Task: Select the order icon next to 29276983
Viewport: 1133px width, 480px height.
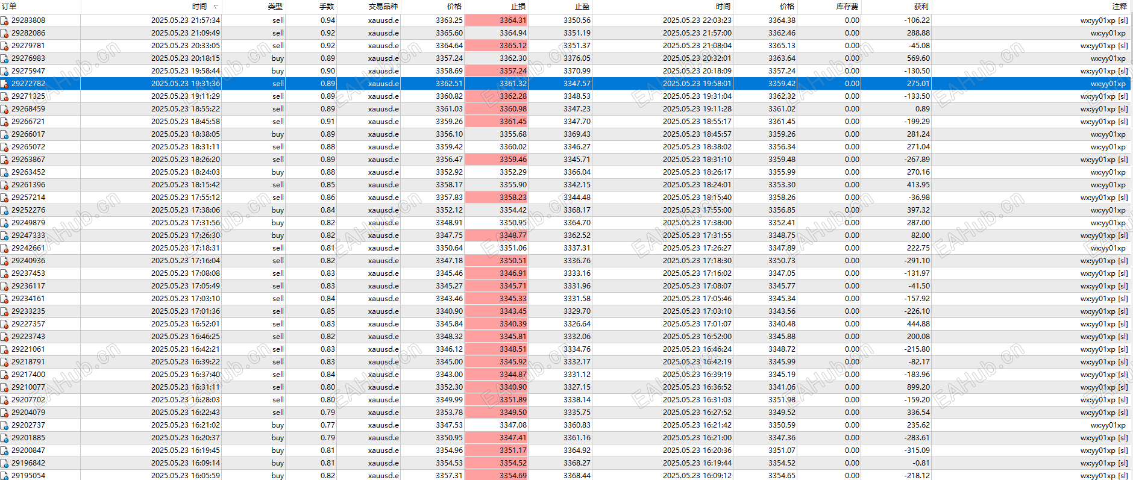Action: 4,58
